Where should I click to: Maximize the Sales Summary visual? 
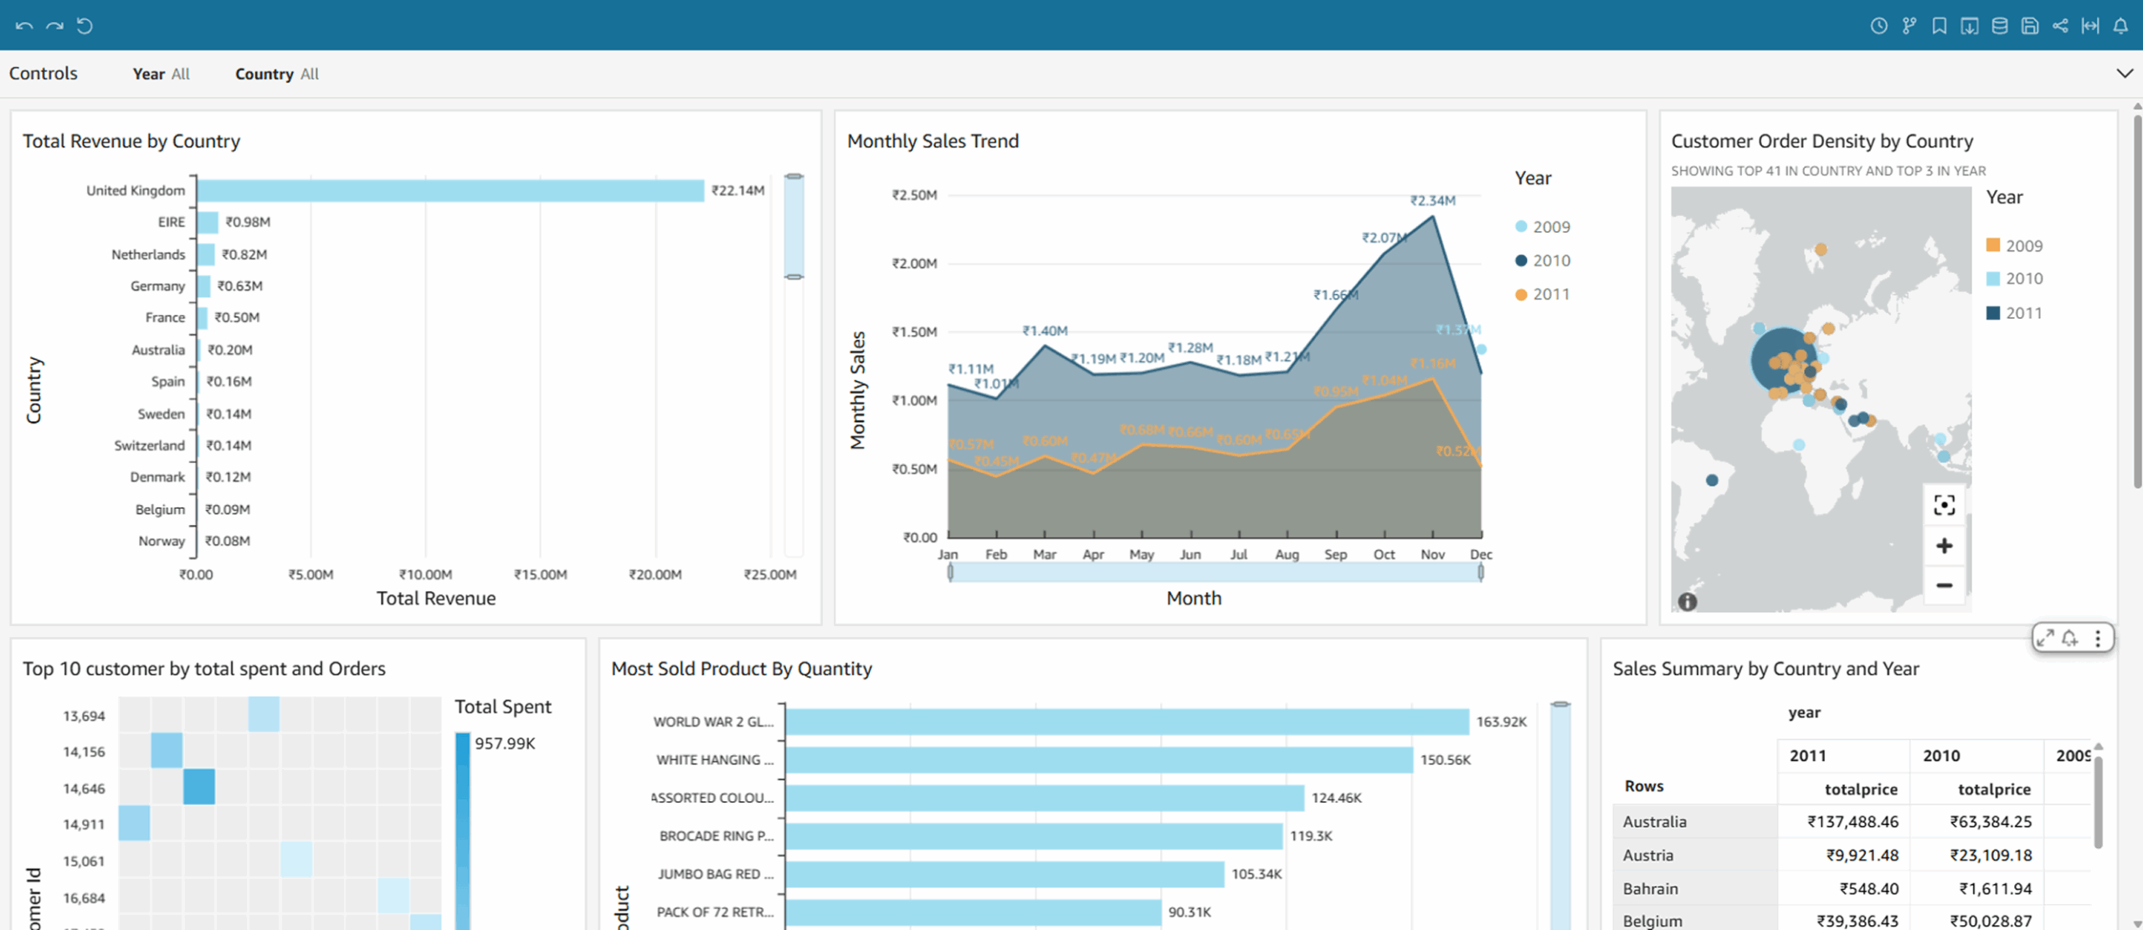pos(2045,639)
